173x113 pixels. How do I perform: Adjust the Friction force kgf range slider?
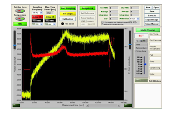[145, 64]
